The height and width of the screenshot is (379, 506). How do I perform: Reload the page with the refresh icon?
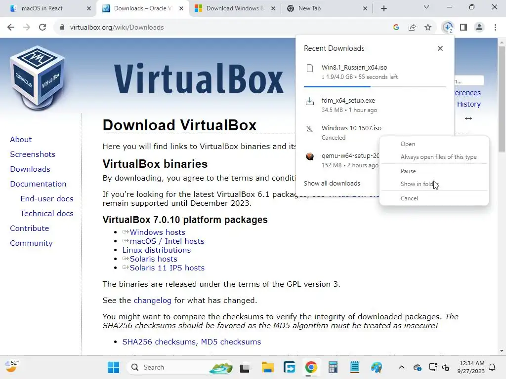pos(42,28)
